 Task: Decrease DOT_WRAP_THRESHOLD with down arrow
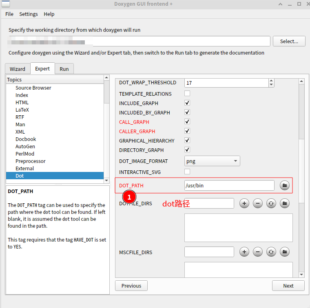coord(271,85)
